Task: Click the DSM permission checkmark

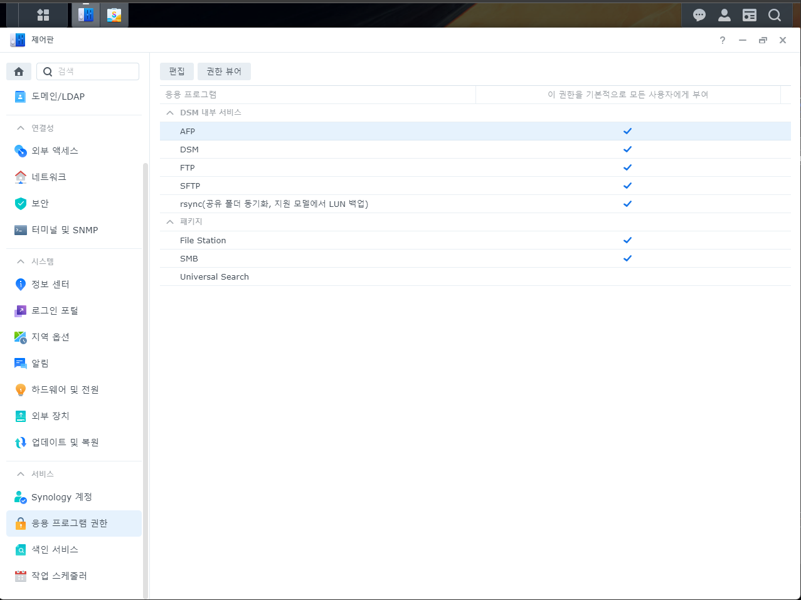Action: point(627,149)
